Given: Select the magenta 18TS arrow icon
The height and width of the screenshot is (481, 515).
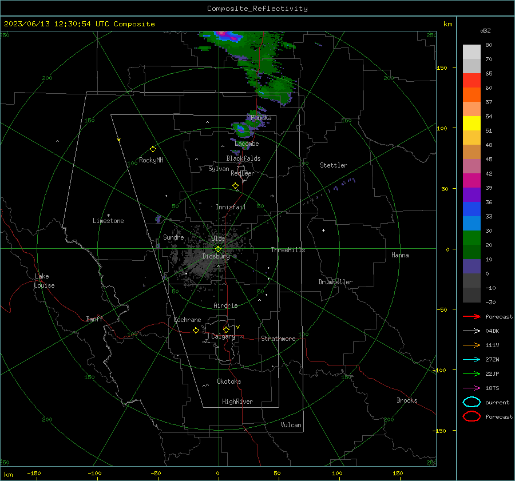Looking at the screenshot, I should [472, 388].
